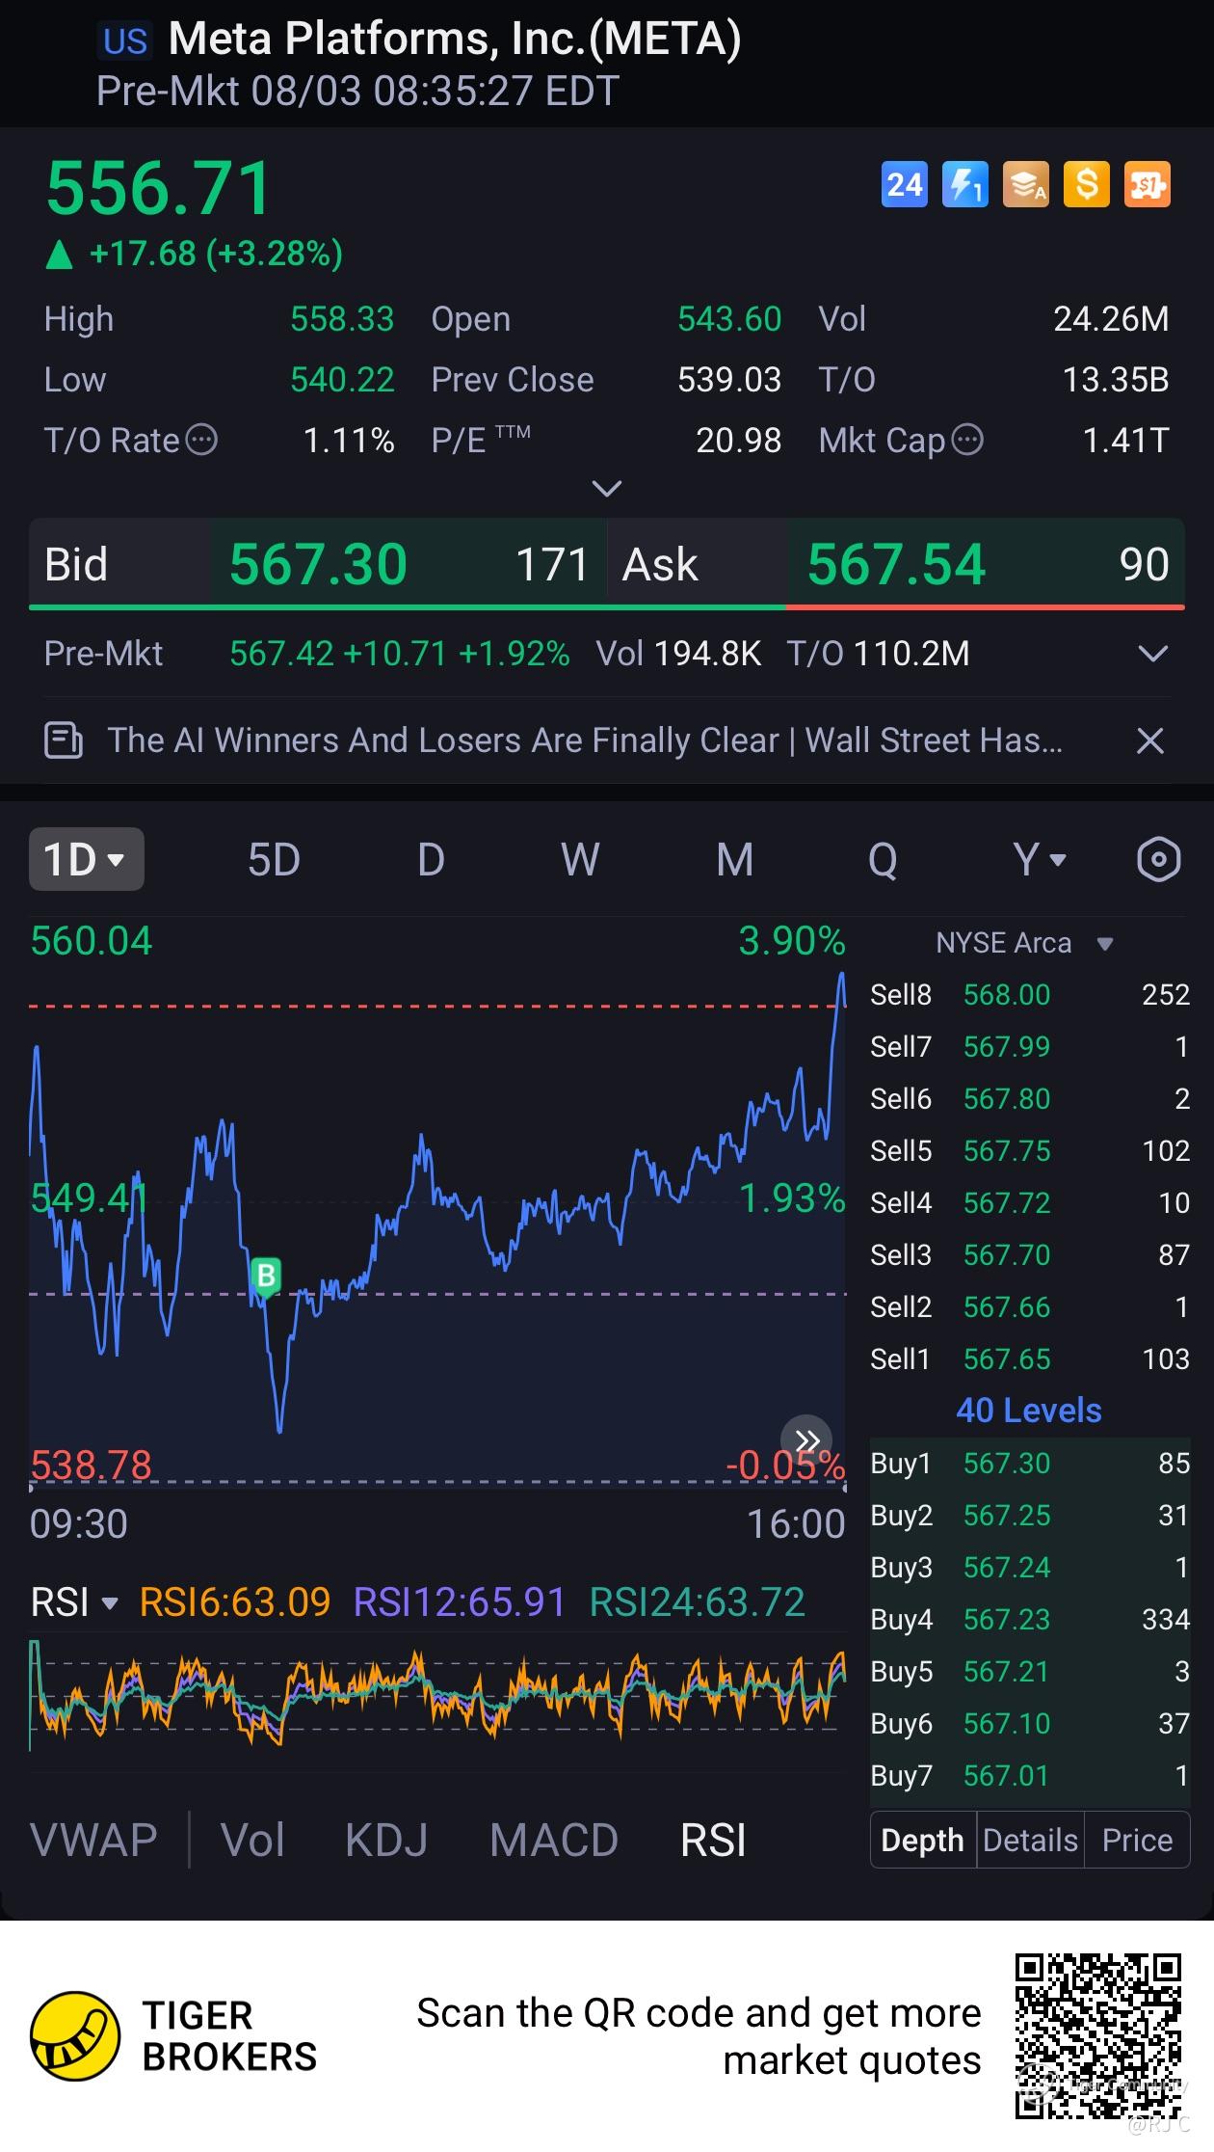Tap the Buy2 row at 567.25

pos(1030,1515)
